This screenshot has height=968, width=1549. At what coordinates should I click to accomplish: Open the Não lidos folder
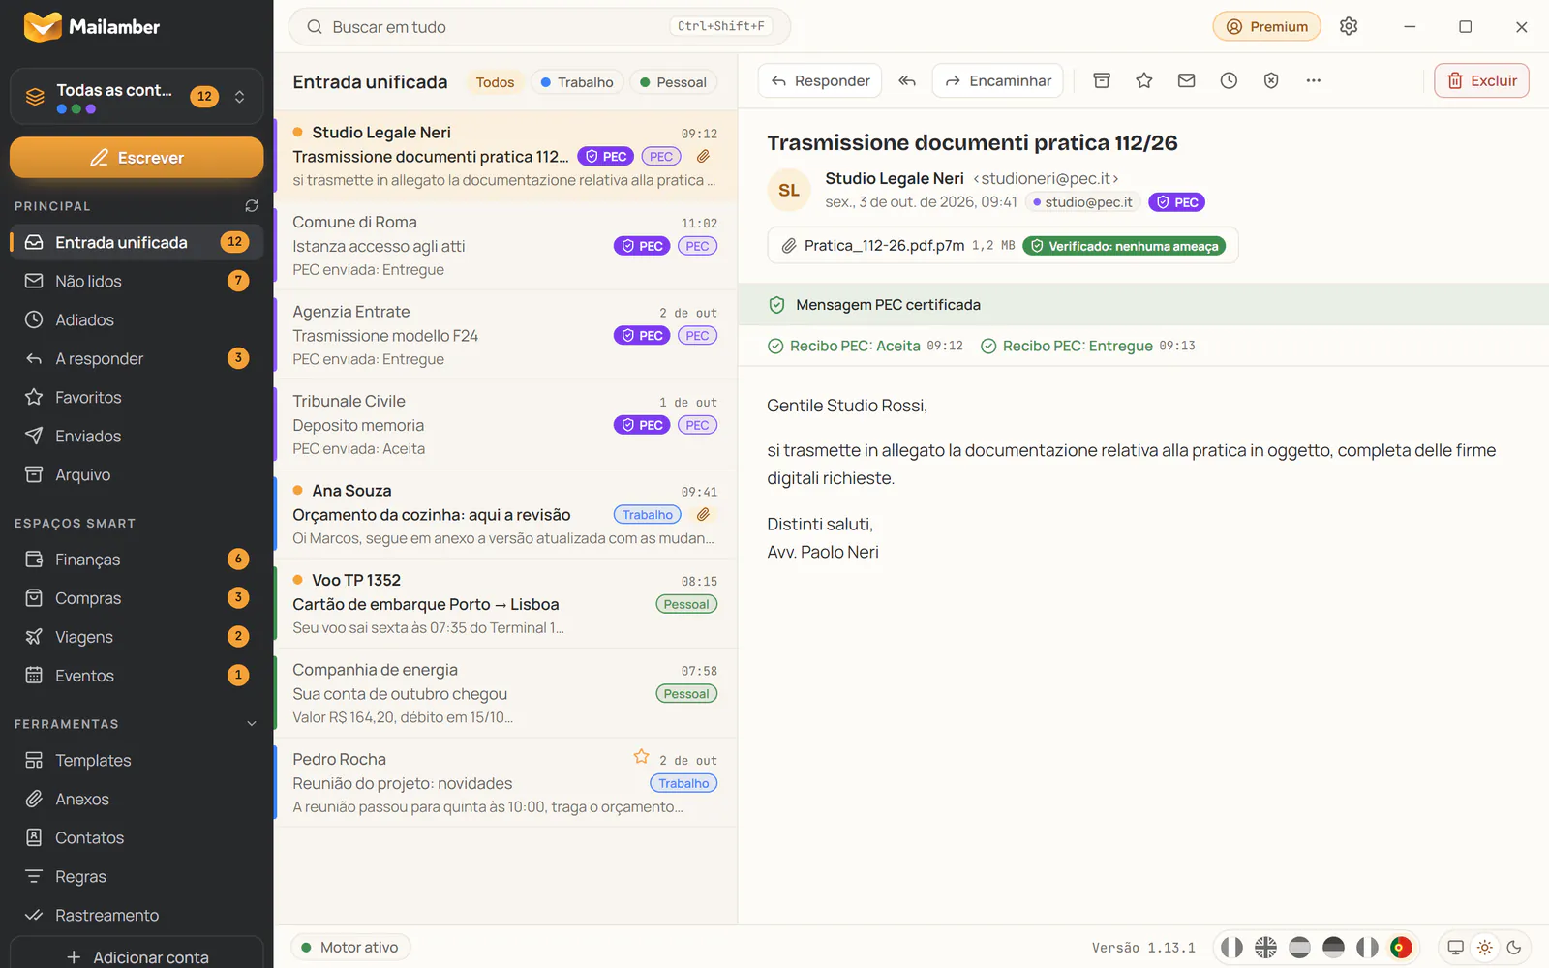137,281
